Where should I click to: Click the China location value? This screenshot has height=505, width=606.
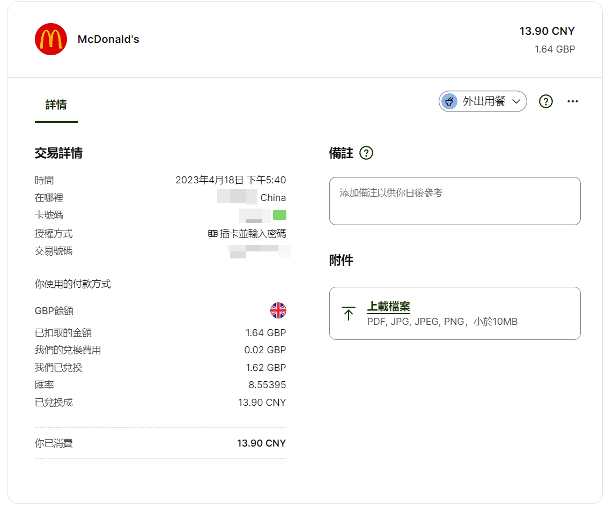(273, 197)
